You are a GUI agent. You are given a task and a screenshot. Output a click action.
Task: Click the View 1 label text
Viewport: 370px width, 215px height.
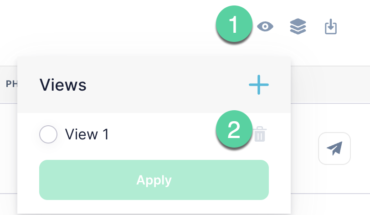(87, 134)
